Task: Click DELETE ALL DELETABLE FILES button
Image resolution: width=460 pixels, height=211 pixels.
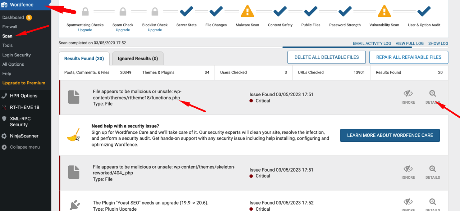Action: click(326, 57)
